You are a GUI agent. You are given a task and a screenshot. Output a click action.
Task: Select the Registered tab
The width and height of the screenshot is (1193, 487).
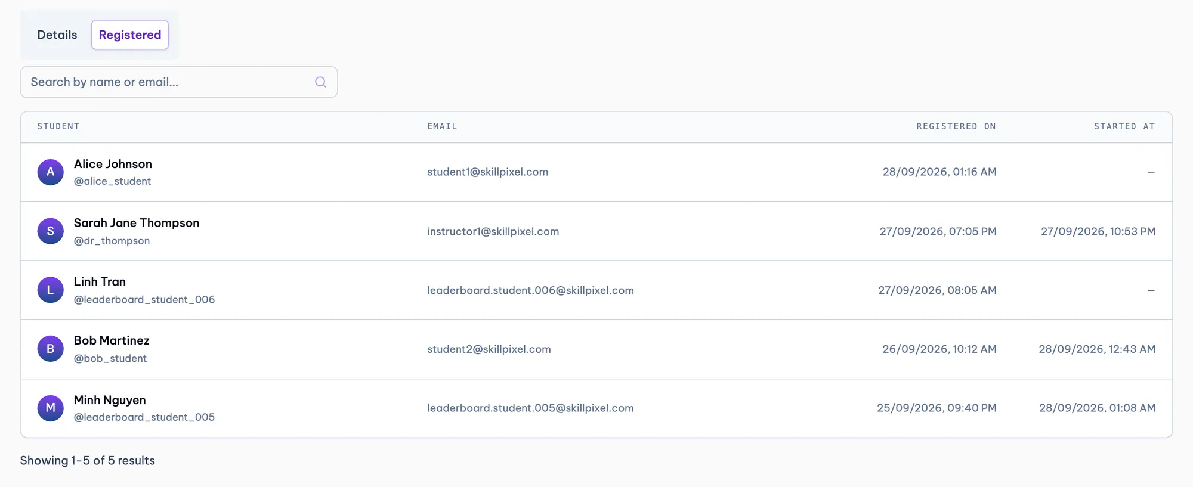[x=130, y=35]
